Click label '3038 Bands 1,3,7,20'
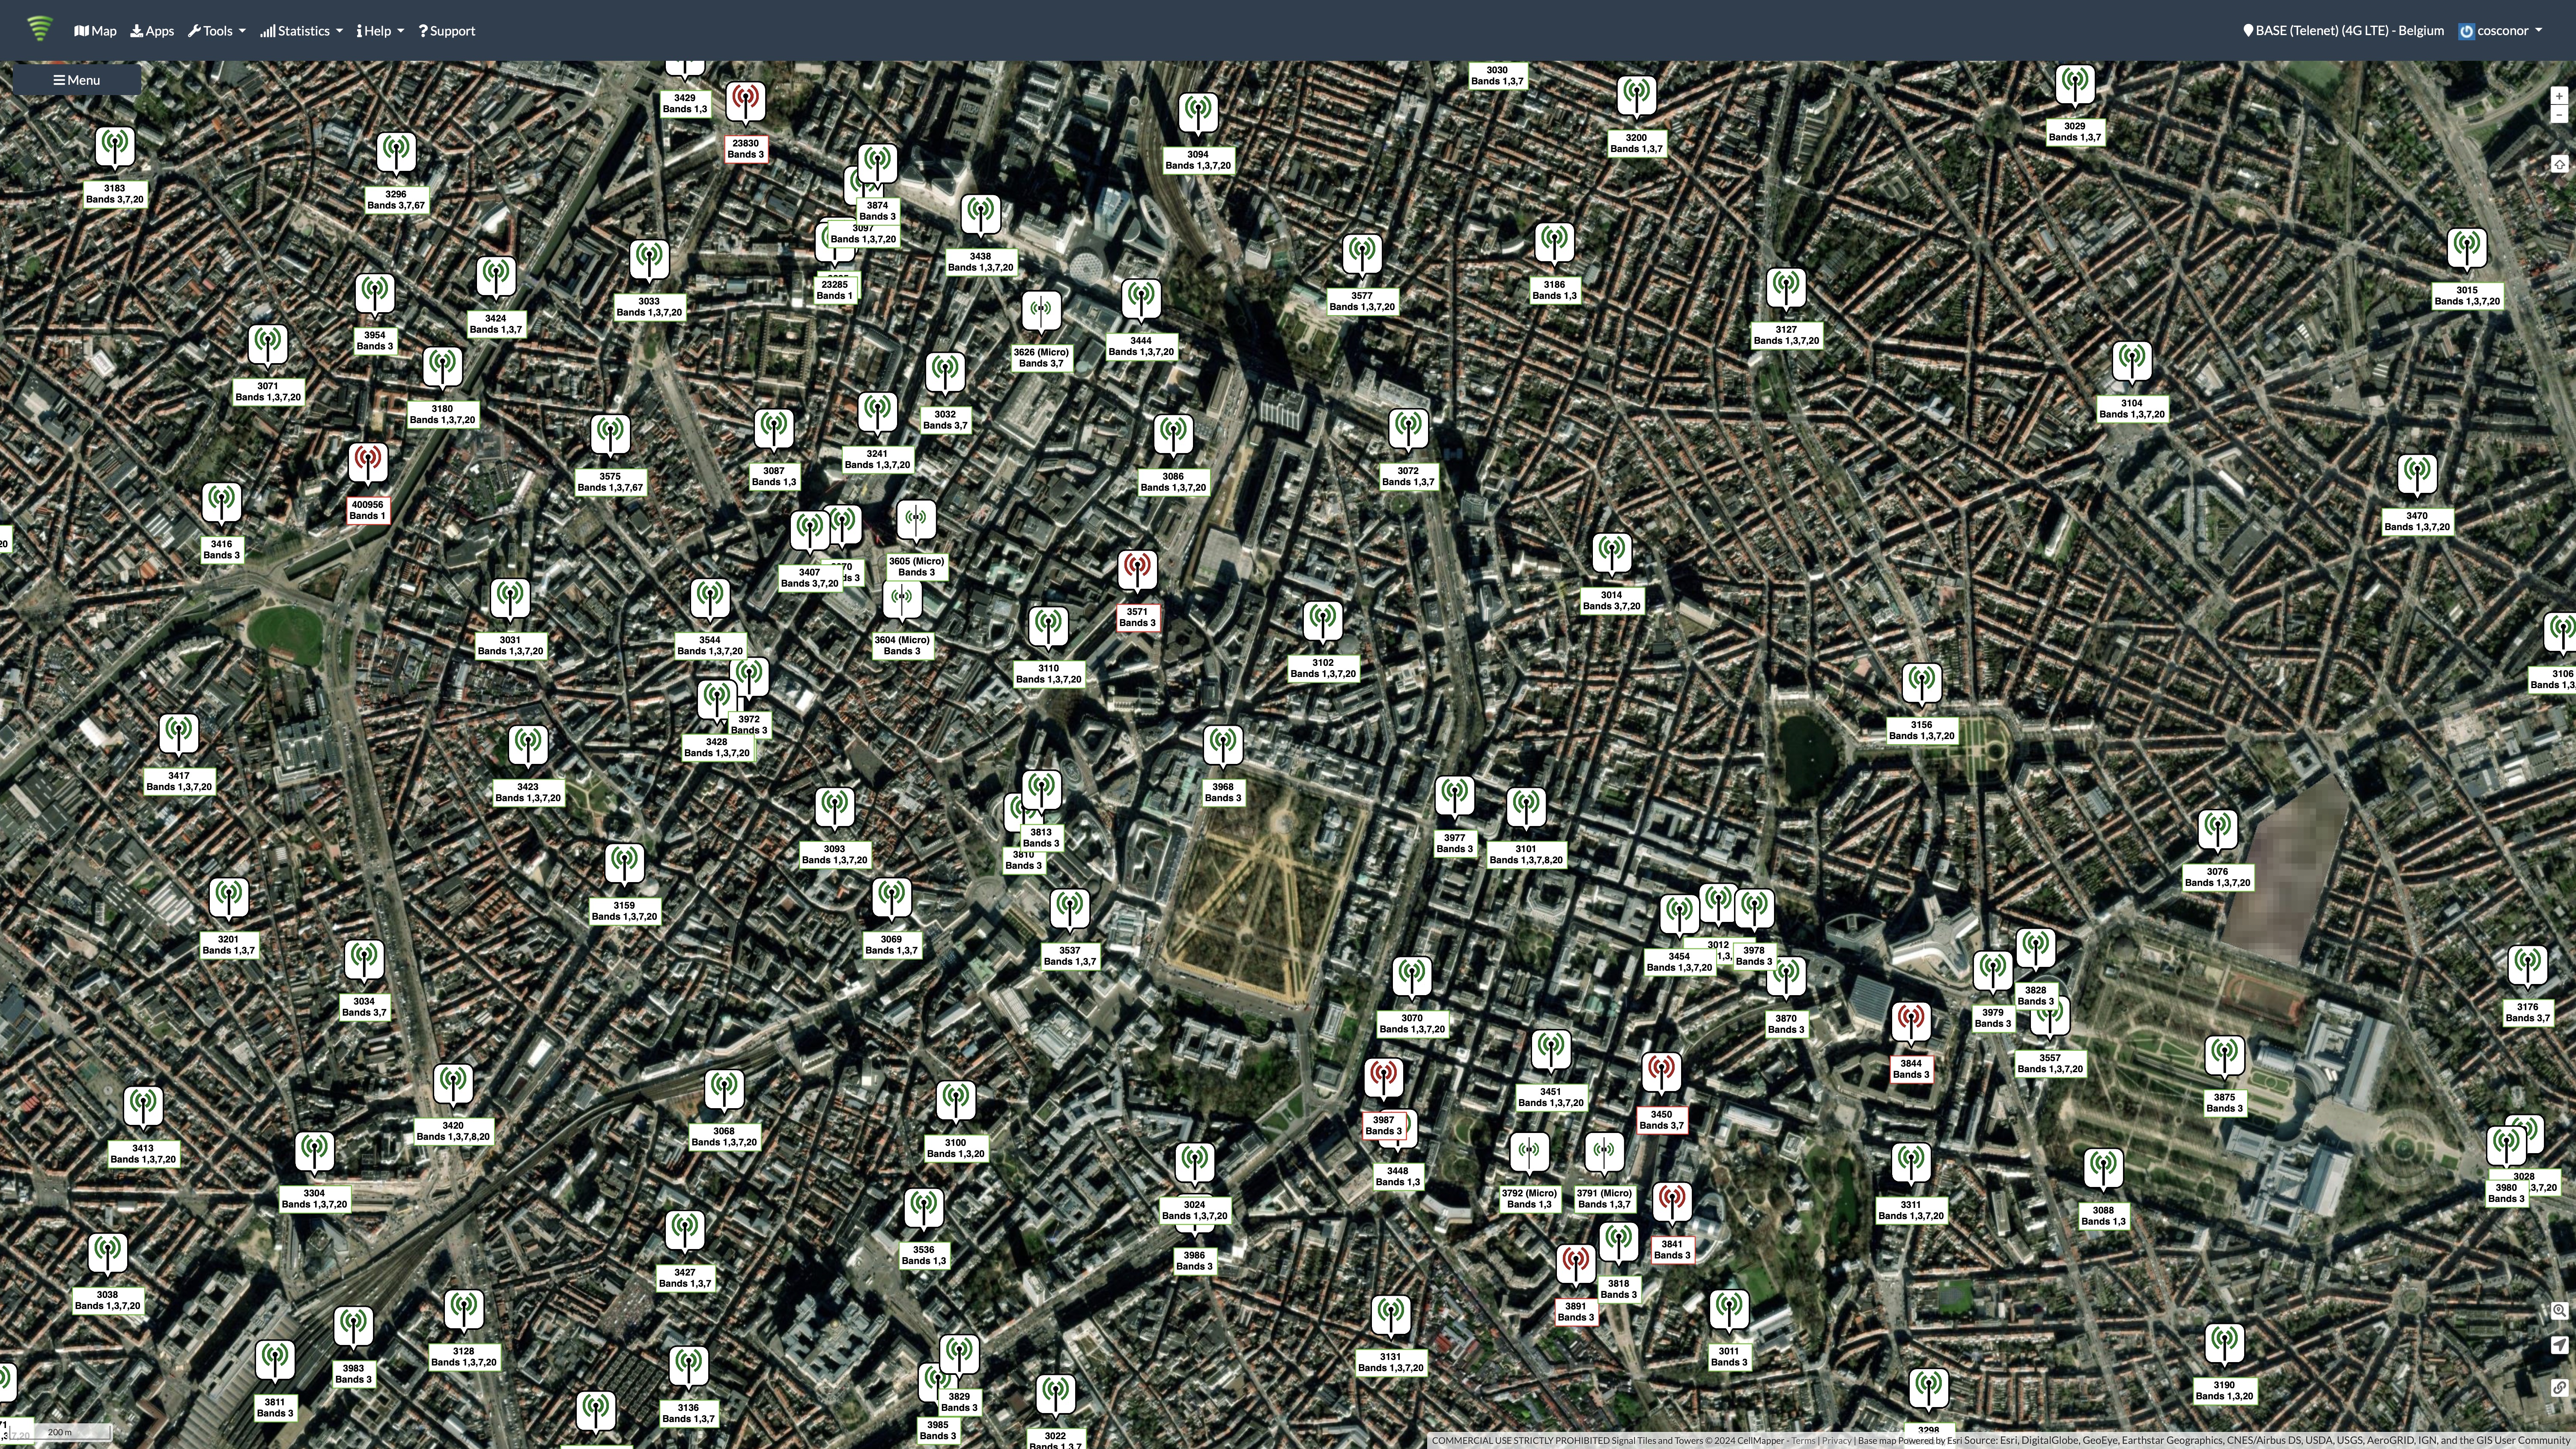The image size is (2576, 1449). tap(107, 1301)
